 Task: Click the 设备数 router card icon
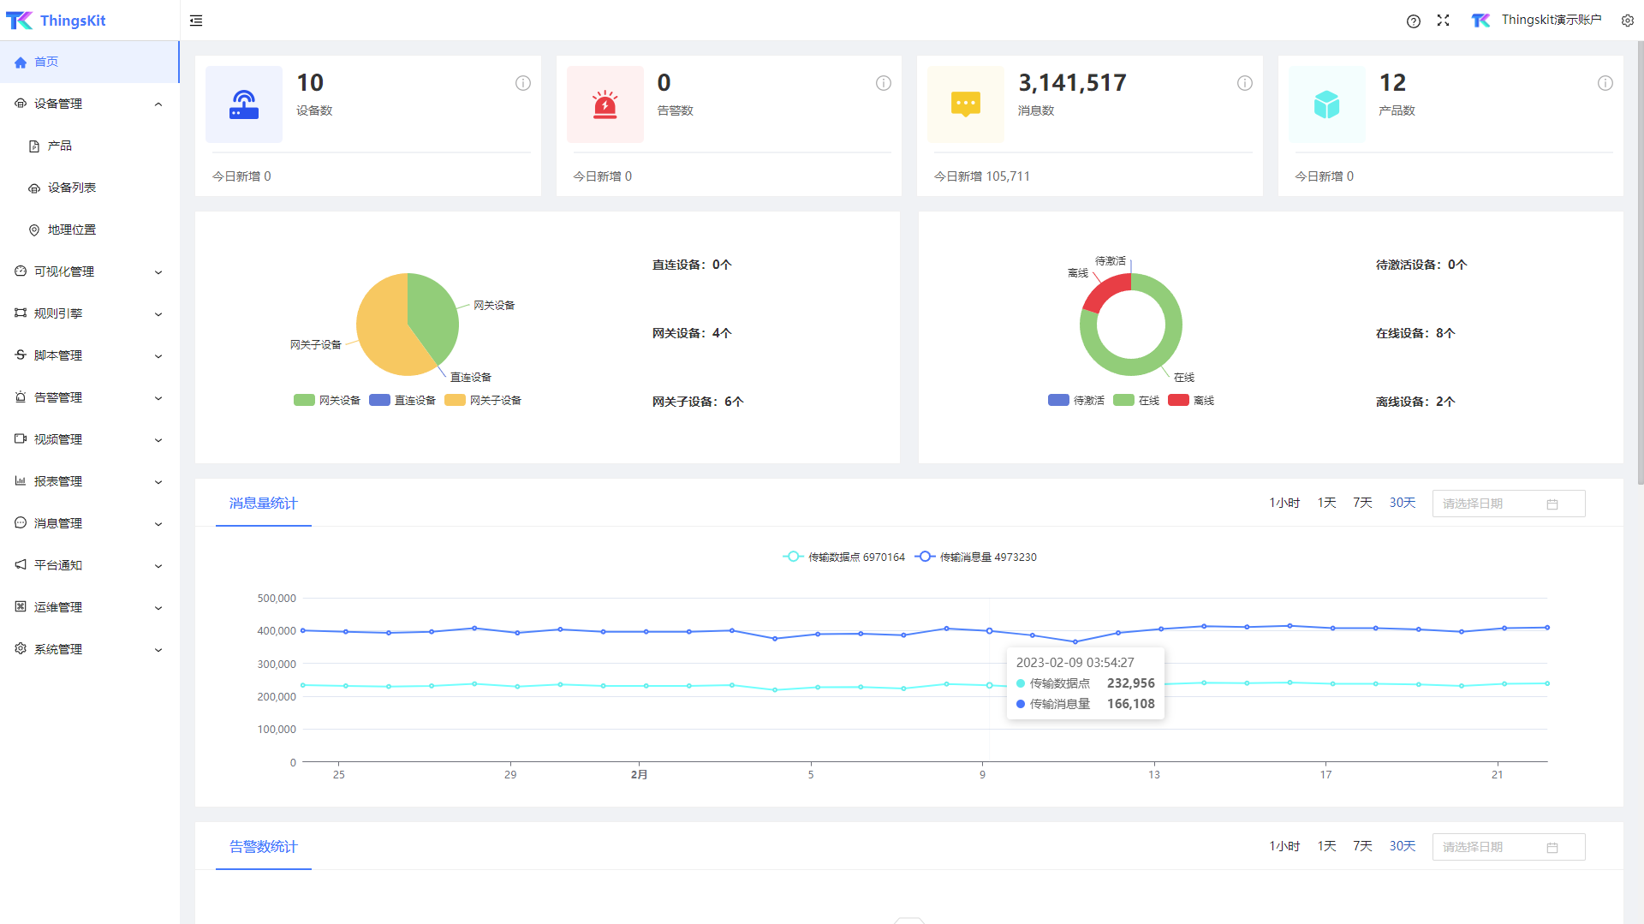(244, 104)
